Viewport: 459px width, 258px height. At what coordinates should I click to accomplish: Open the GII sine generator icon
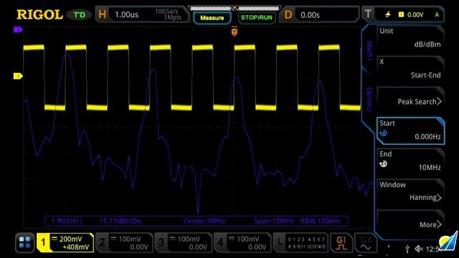coord(366,243)
